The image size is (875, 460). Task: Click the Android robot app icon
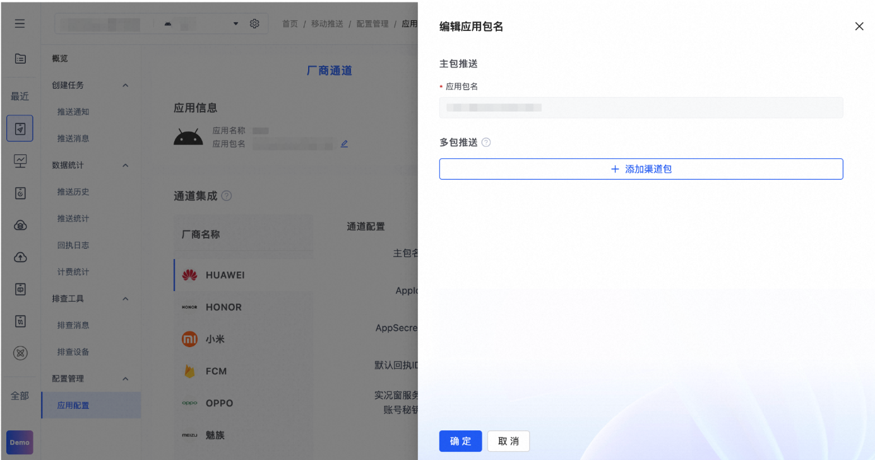(x=188, y=137)
